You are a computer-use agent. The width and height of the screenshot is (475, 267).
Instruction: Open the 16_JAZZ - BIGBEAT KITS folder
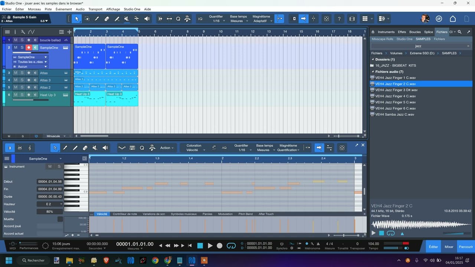point(396,65)
